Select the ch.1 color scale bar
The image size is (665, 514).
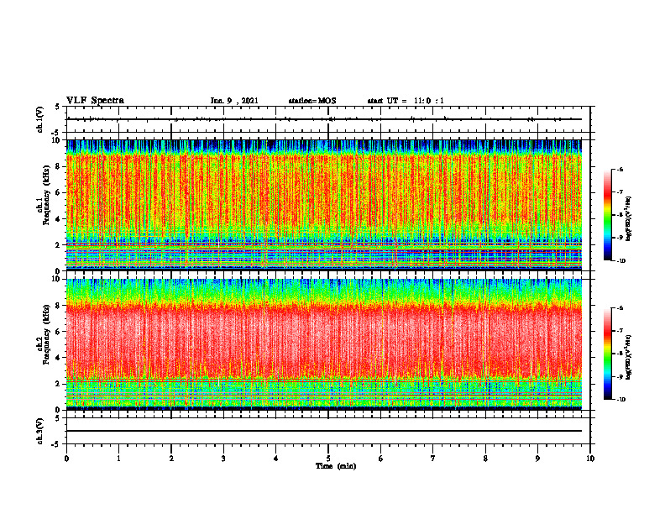click(x=607, y=215)
